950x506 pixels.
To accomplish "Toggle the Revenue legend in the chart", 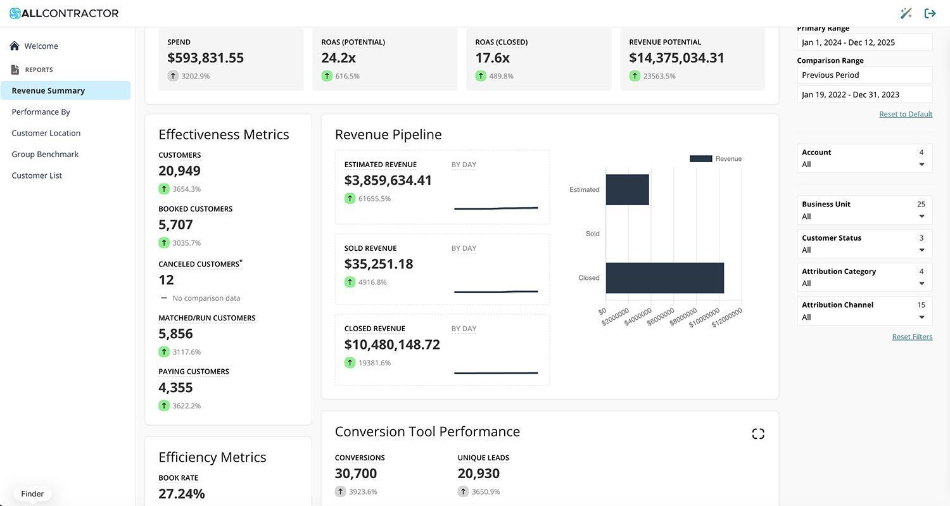I will coord(716,159).
